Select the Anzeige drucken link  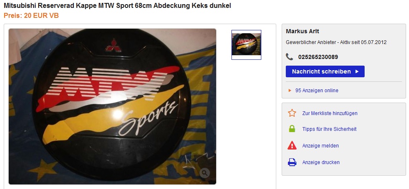(321, 162)
